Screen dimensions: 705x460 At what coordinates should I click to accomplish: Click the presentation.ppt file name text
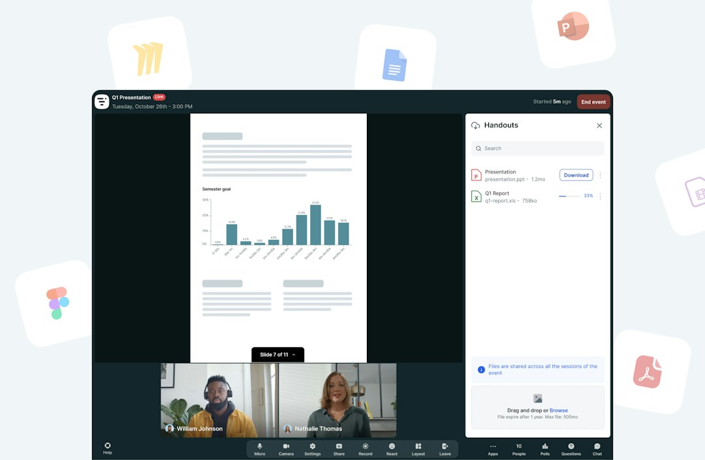tap(505, 179)
